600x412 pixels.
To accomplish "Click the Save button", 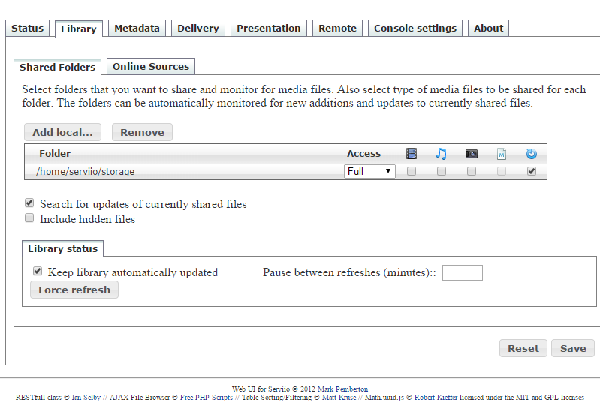I will pyautogui.click(x=573, y=348).
